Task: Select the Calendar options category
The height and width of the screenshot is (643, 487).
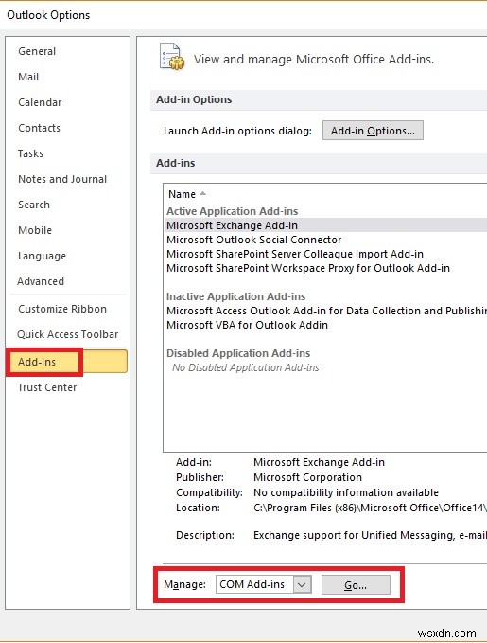Action: pos(40,102)
